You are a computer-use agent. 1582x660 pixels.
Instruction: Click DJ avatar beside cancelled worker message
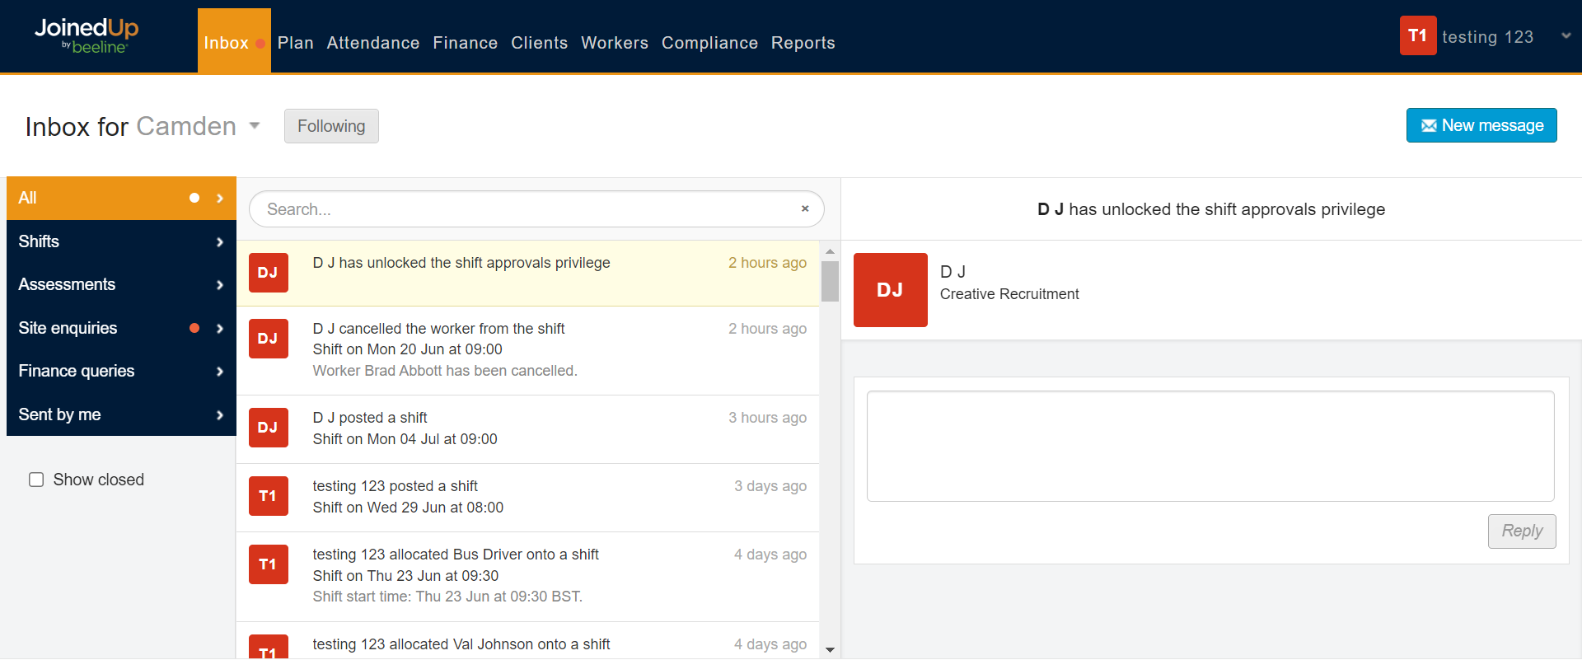268,339
